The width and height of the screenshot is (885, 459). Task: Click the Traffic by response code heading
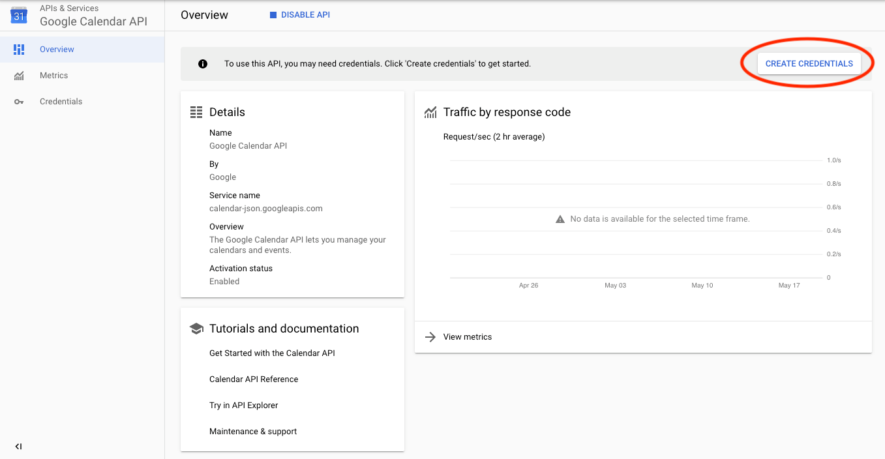point(507,112)
